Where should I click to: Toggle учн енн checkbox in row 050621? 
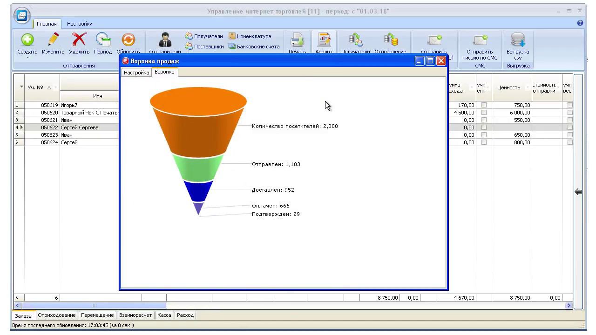pyautogui.click(x=484, y=120)
